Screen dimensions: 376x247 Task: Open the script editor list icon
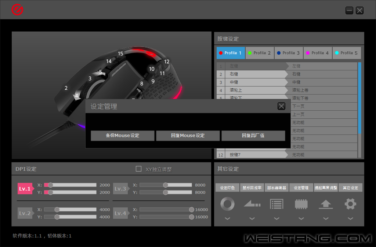[277, 204]
